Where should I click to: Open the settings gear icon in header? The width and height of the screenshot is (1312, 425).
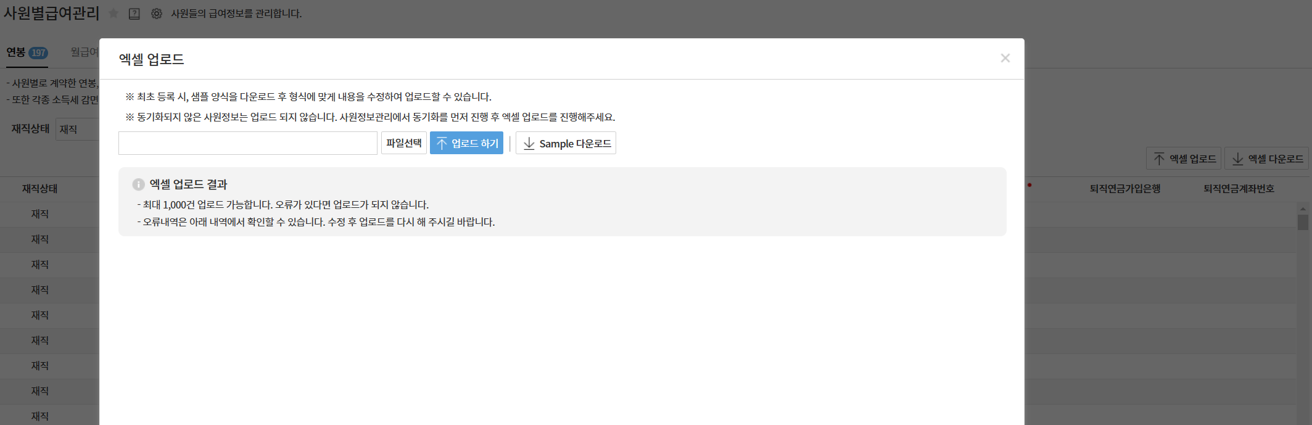tap(157, 14)
